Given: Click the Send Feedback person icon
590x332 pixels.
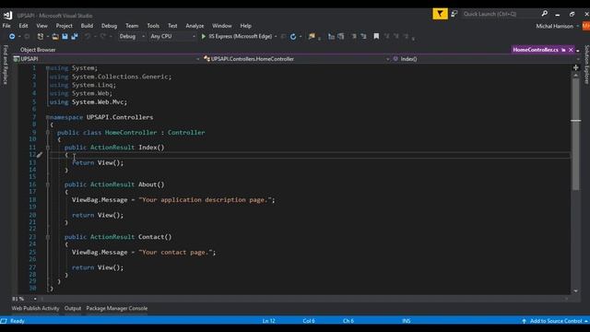Looking at the screenshot, I should click(x=454, y=14).
